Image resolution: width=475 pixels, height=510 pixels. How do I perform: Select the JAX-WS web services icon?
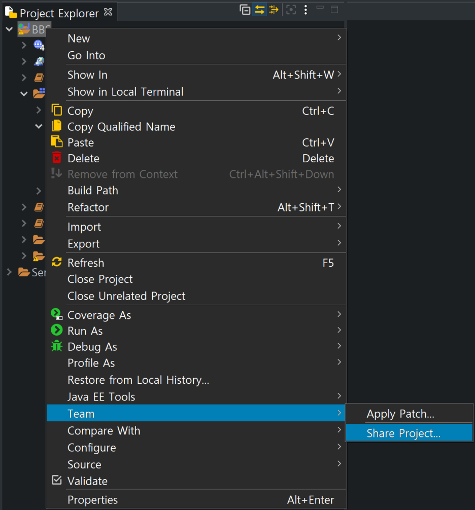click(x=39, y=61)
